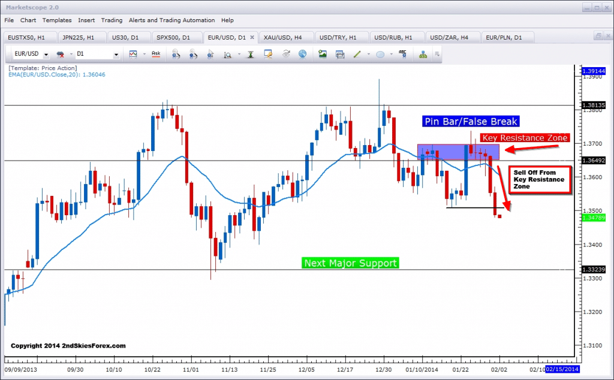Click the gray eye refresh icon
614x380 pixels.
[x=286, y=54]
